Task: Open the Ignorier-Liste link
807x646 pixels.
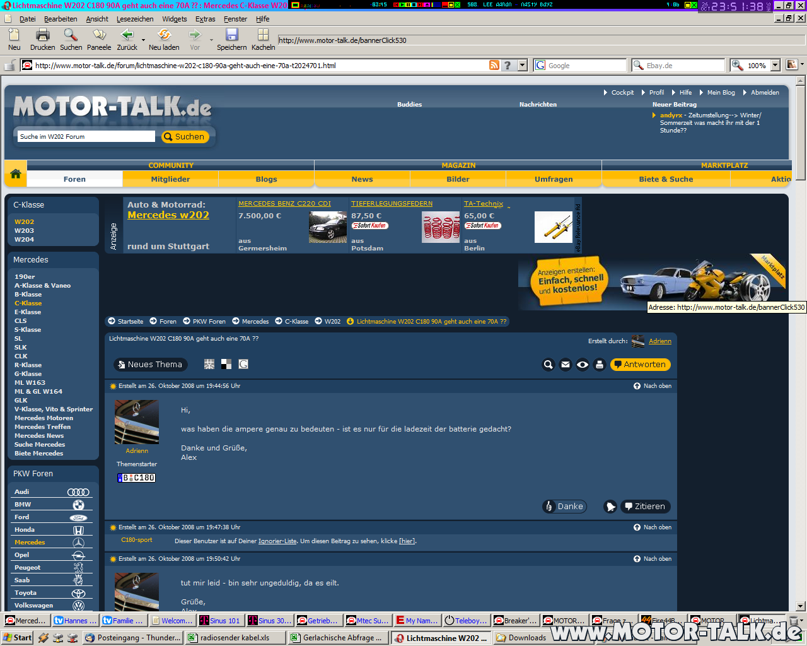Action: (277, 541)
